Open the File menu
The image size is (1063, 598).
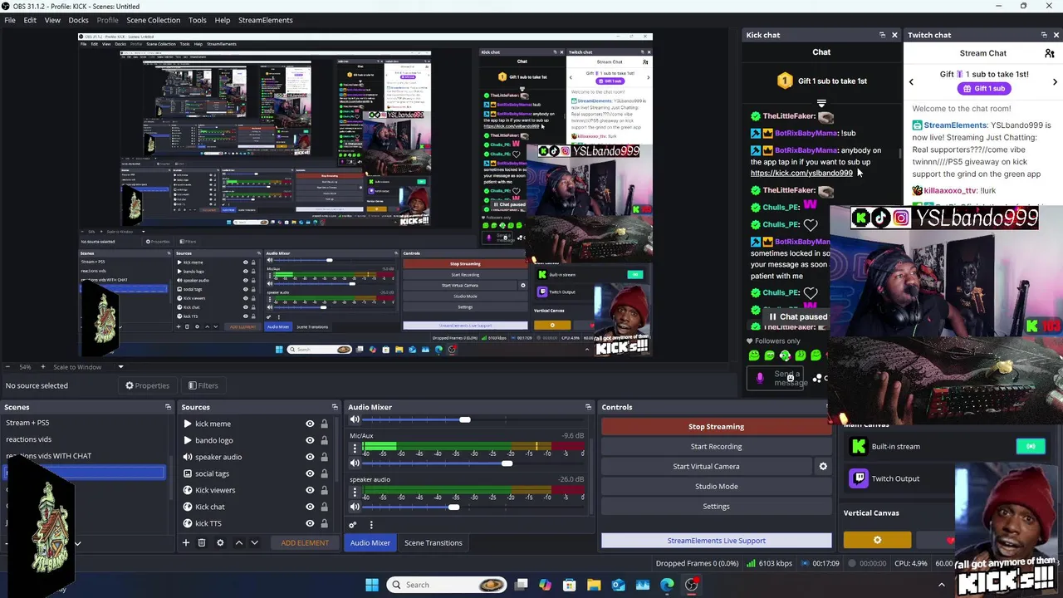10,20
